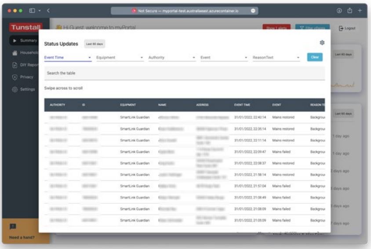Click address bar page options icon
The height and width of the screenshot is (249, 371).
point(253,11)
